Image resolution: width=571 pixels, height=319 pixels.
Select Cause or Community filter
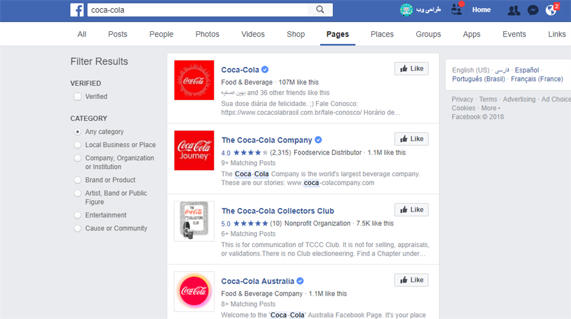click(78, 228)
